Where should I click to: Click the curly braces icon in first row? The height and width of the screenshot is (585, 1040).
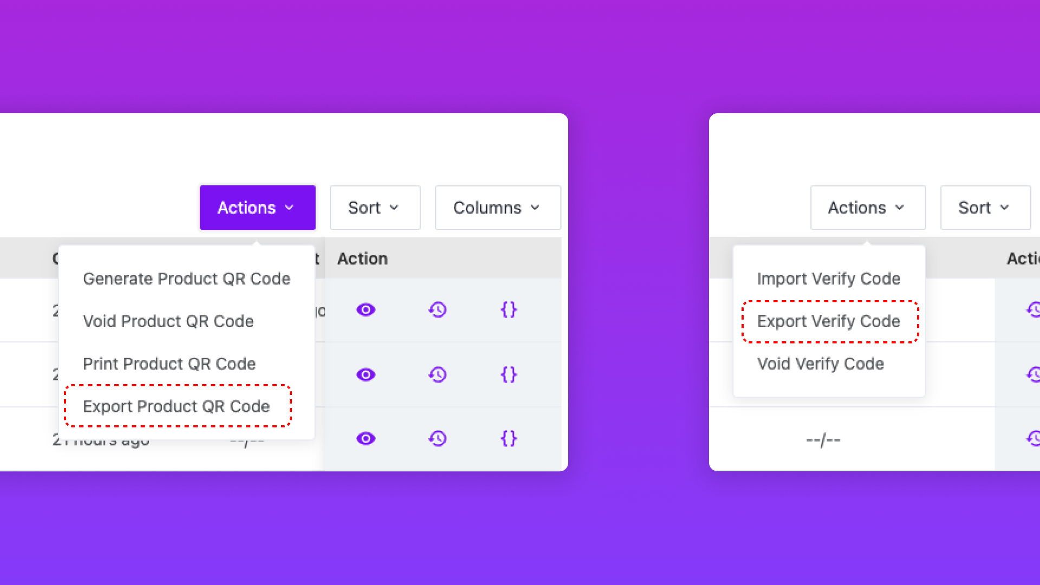pos(509,310)
